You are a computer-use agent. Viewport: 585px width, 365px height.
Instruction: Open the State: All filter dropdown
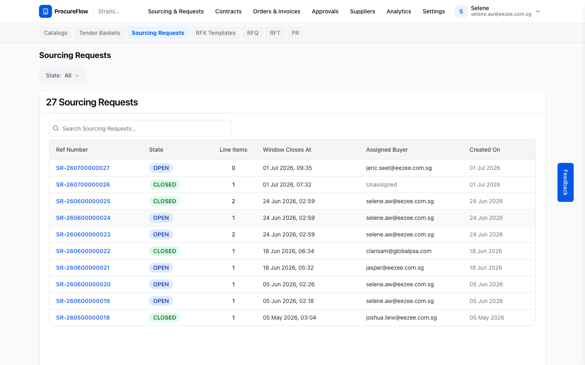63,75
